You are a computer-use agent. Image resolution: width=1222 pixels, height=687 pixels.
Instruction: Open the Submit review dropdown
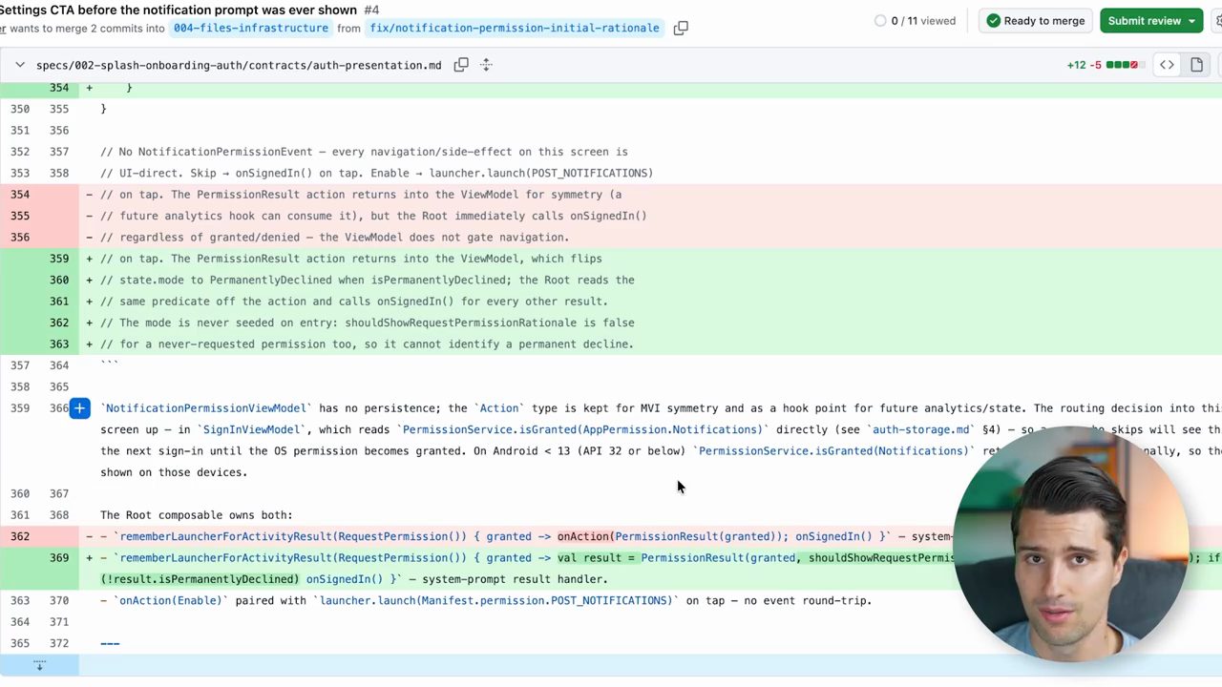[1151, 21]
